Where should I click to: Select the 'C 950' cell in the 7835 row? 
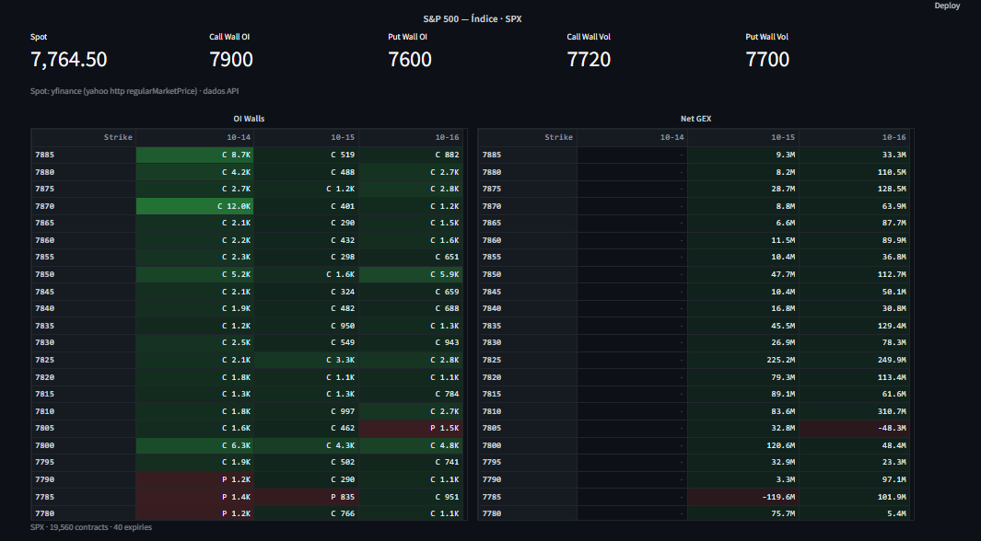tap(306, 326)
